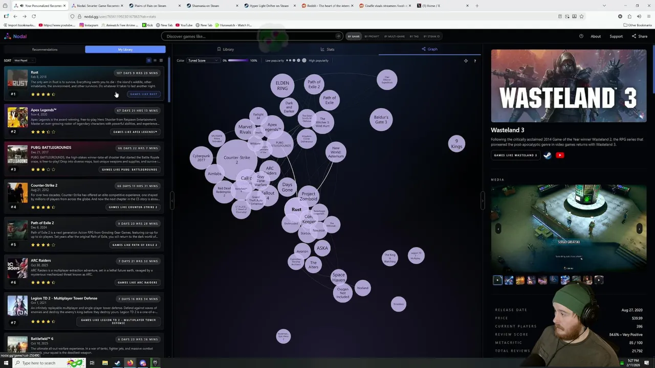Bookmark this page with the star icon
655x368 pixels.
[581, 16]
